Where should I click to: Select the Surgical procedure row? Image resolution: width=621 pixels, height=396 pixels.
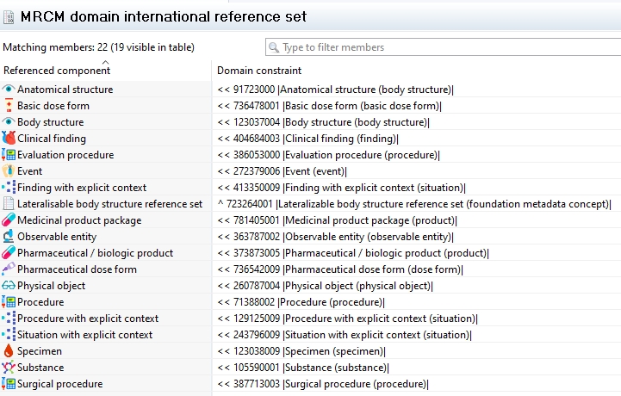(x=59, y=384)
